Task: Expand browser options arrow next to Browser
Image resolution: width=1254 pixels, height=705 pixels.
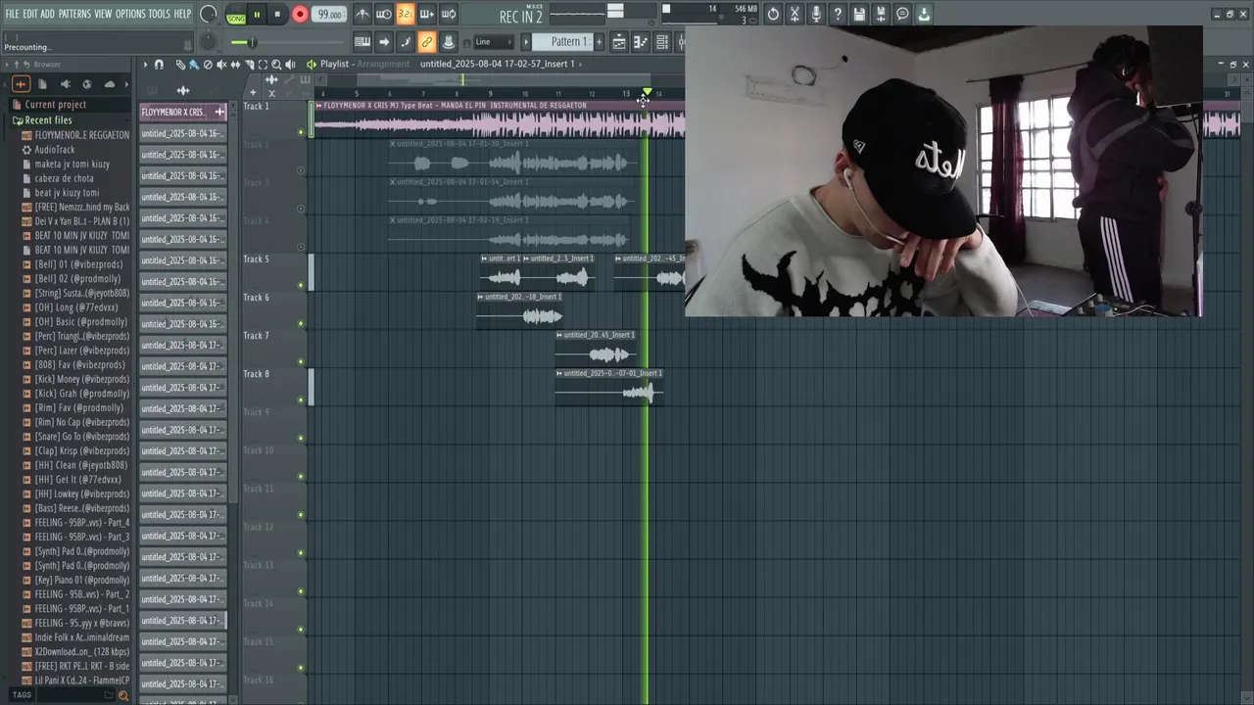Action: 7,65
